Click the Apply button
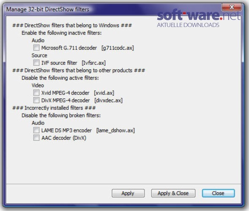Viewport: 249px width, 211px height. pyautogui.click(x=128, y=193)
